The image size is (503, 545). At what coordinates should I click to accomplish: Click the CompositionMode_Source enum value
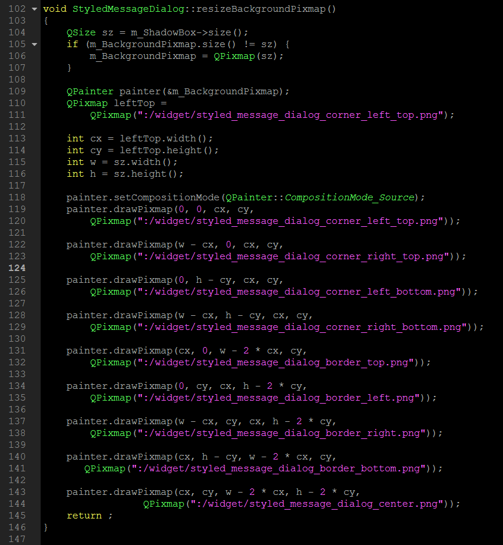click(350, 197)
